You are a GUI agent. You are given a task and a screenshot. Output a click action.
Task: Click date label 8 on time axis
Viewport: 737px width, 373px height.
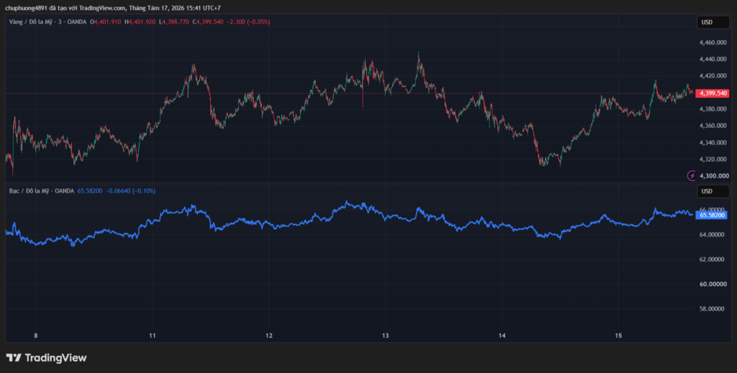(x=36, y=336)
